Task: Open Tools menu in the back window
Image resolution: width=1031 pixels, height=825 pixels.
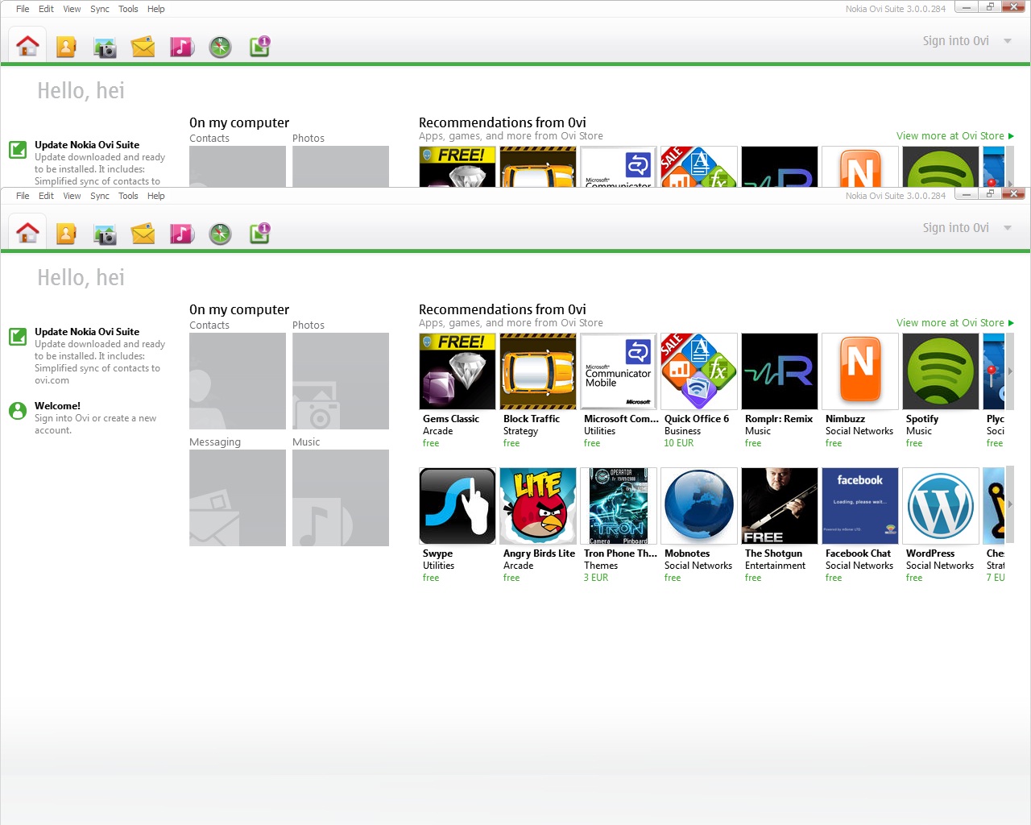Action: tap(128, 9)
